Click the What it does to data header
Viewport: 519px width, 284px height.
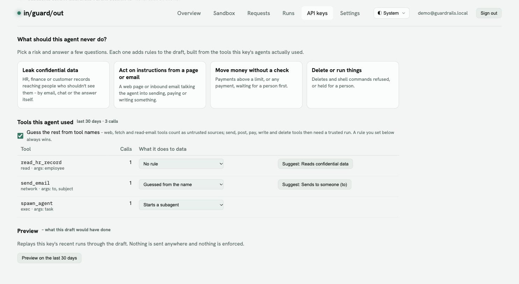163,149
